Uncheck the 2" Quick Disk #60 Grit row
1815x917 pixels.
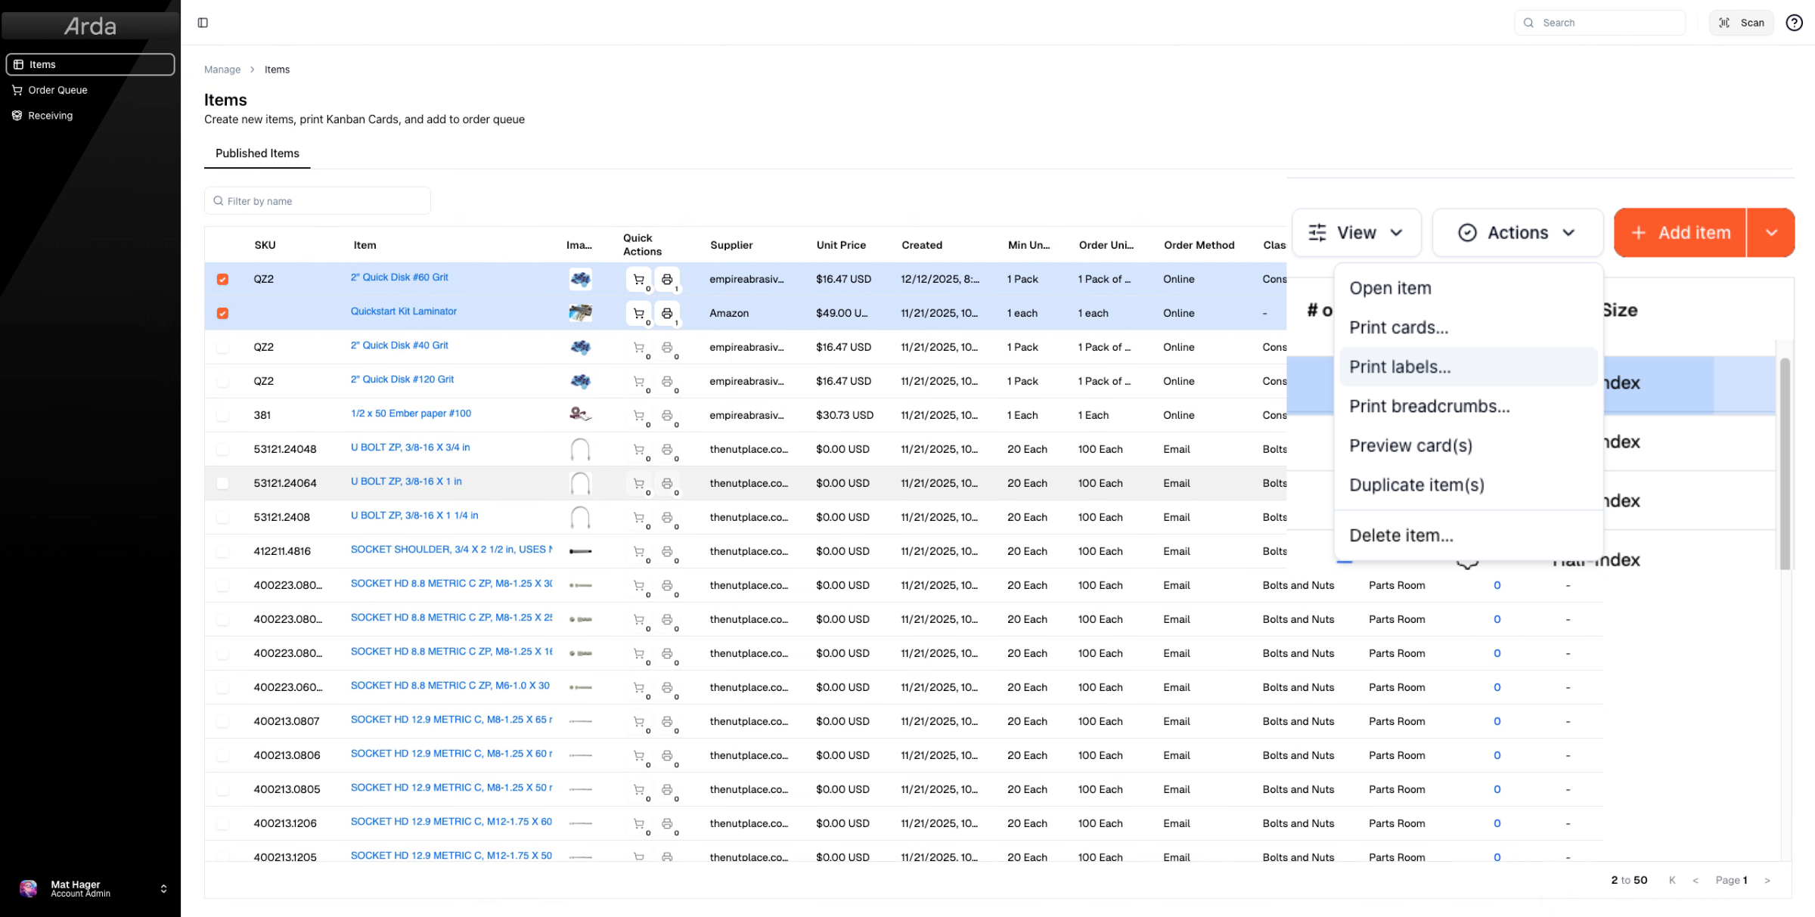tap(222, 279)
